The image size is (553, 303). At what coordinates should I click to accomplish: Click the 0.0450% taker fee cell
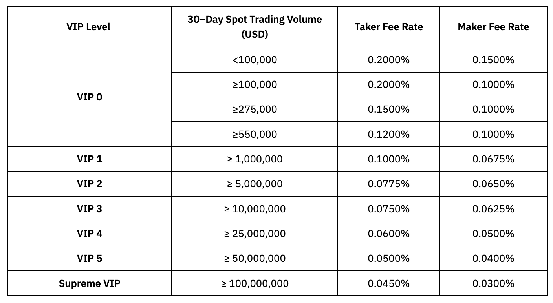388,283
